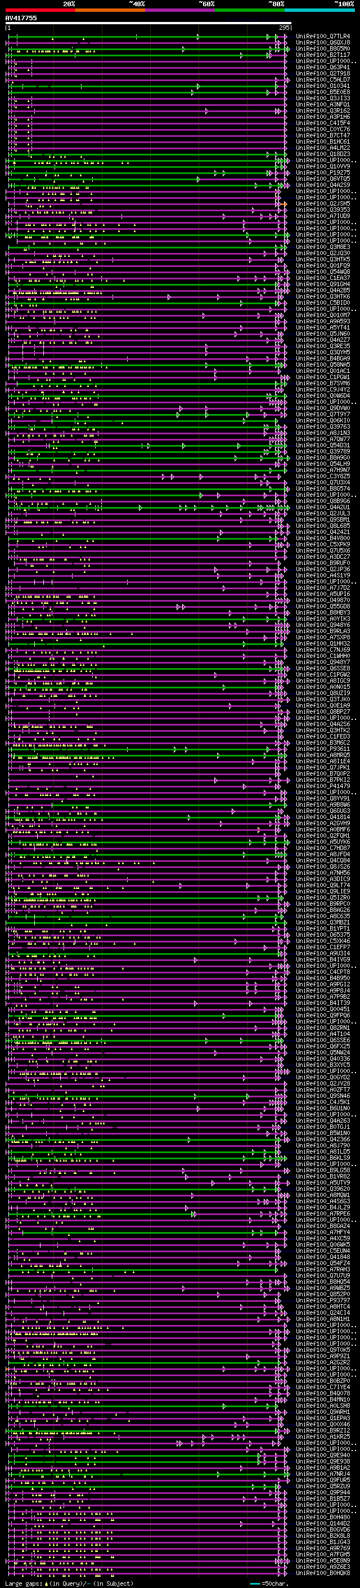
Task: Select the cyan ~100% identity legend band
Action: (319, 10)
